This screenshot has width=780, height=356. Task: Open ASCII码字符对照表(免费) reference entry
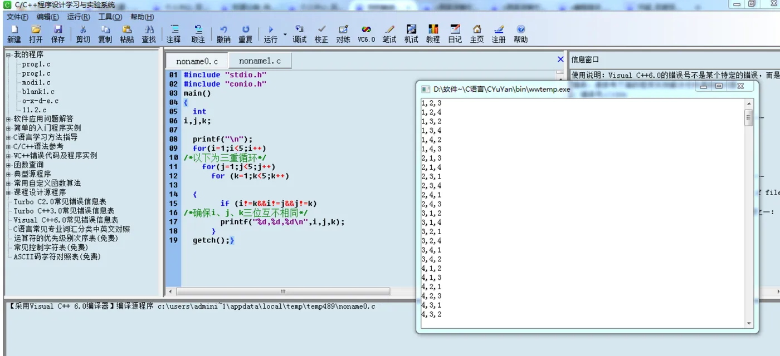point(57,257)
